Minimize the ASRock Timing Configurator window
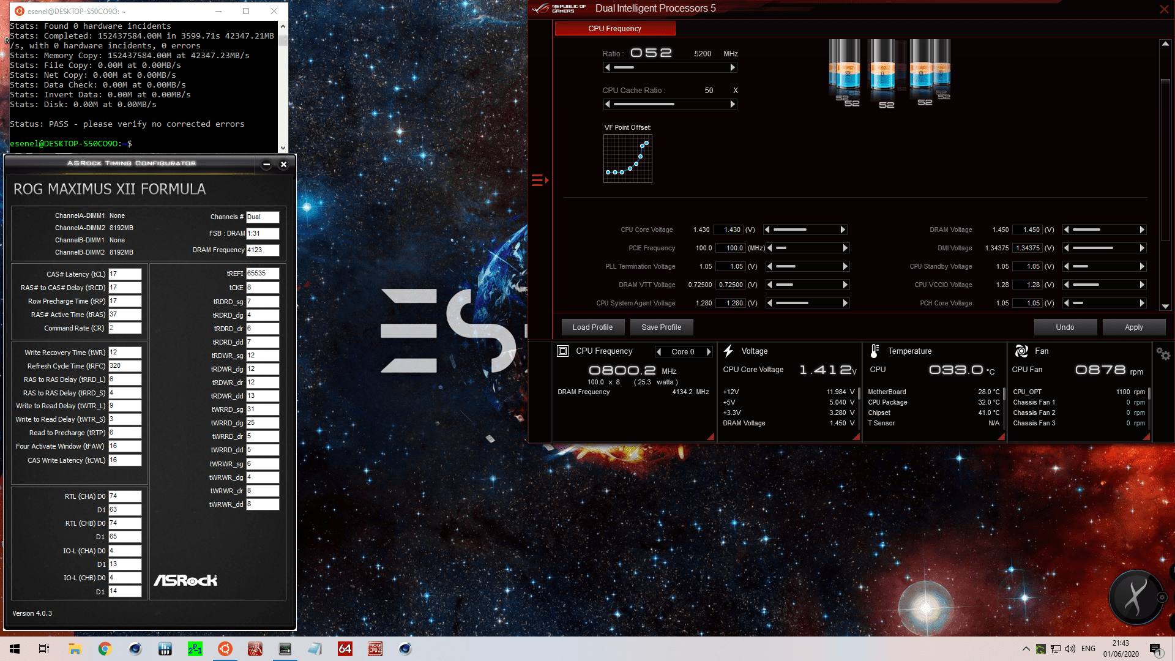This screenshot has height=661, width=1175. click(x=266, y=164)
